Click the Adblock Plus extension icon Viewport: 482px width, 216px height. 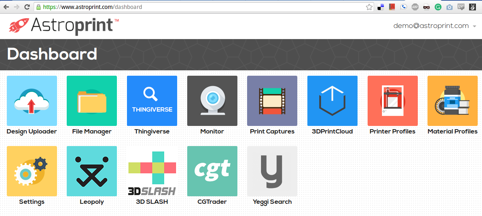pyautogui.click(x=415, y=7)
